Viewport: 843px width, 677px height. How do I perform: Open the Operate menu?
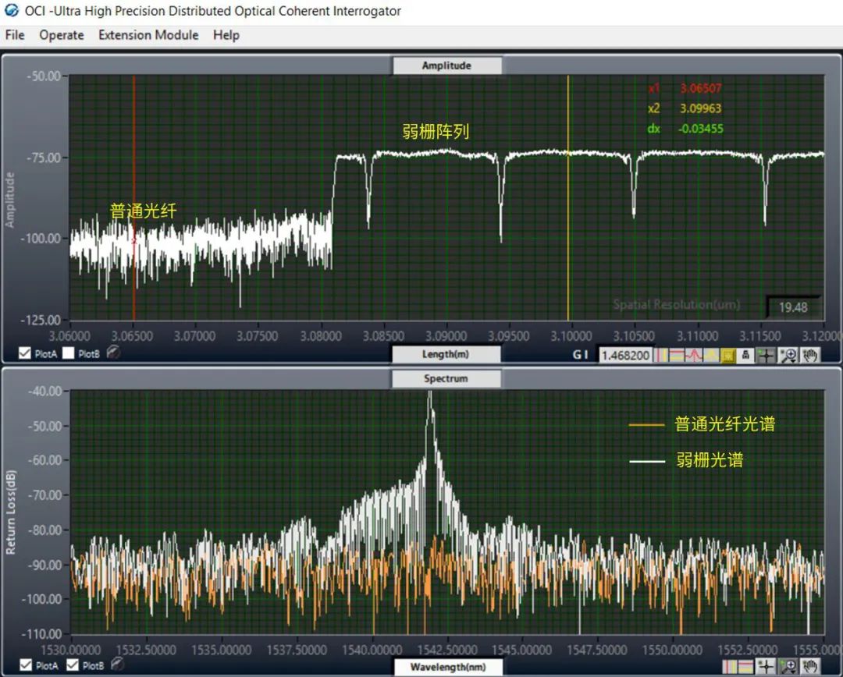tap(62, 35)
